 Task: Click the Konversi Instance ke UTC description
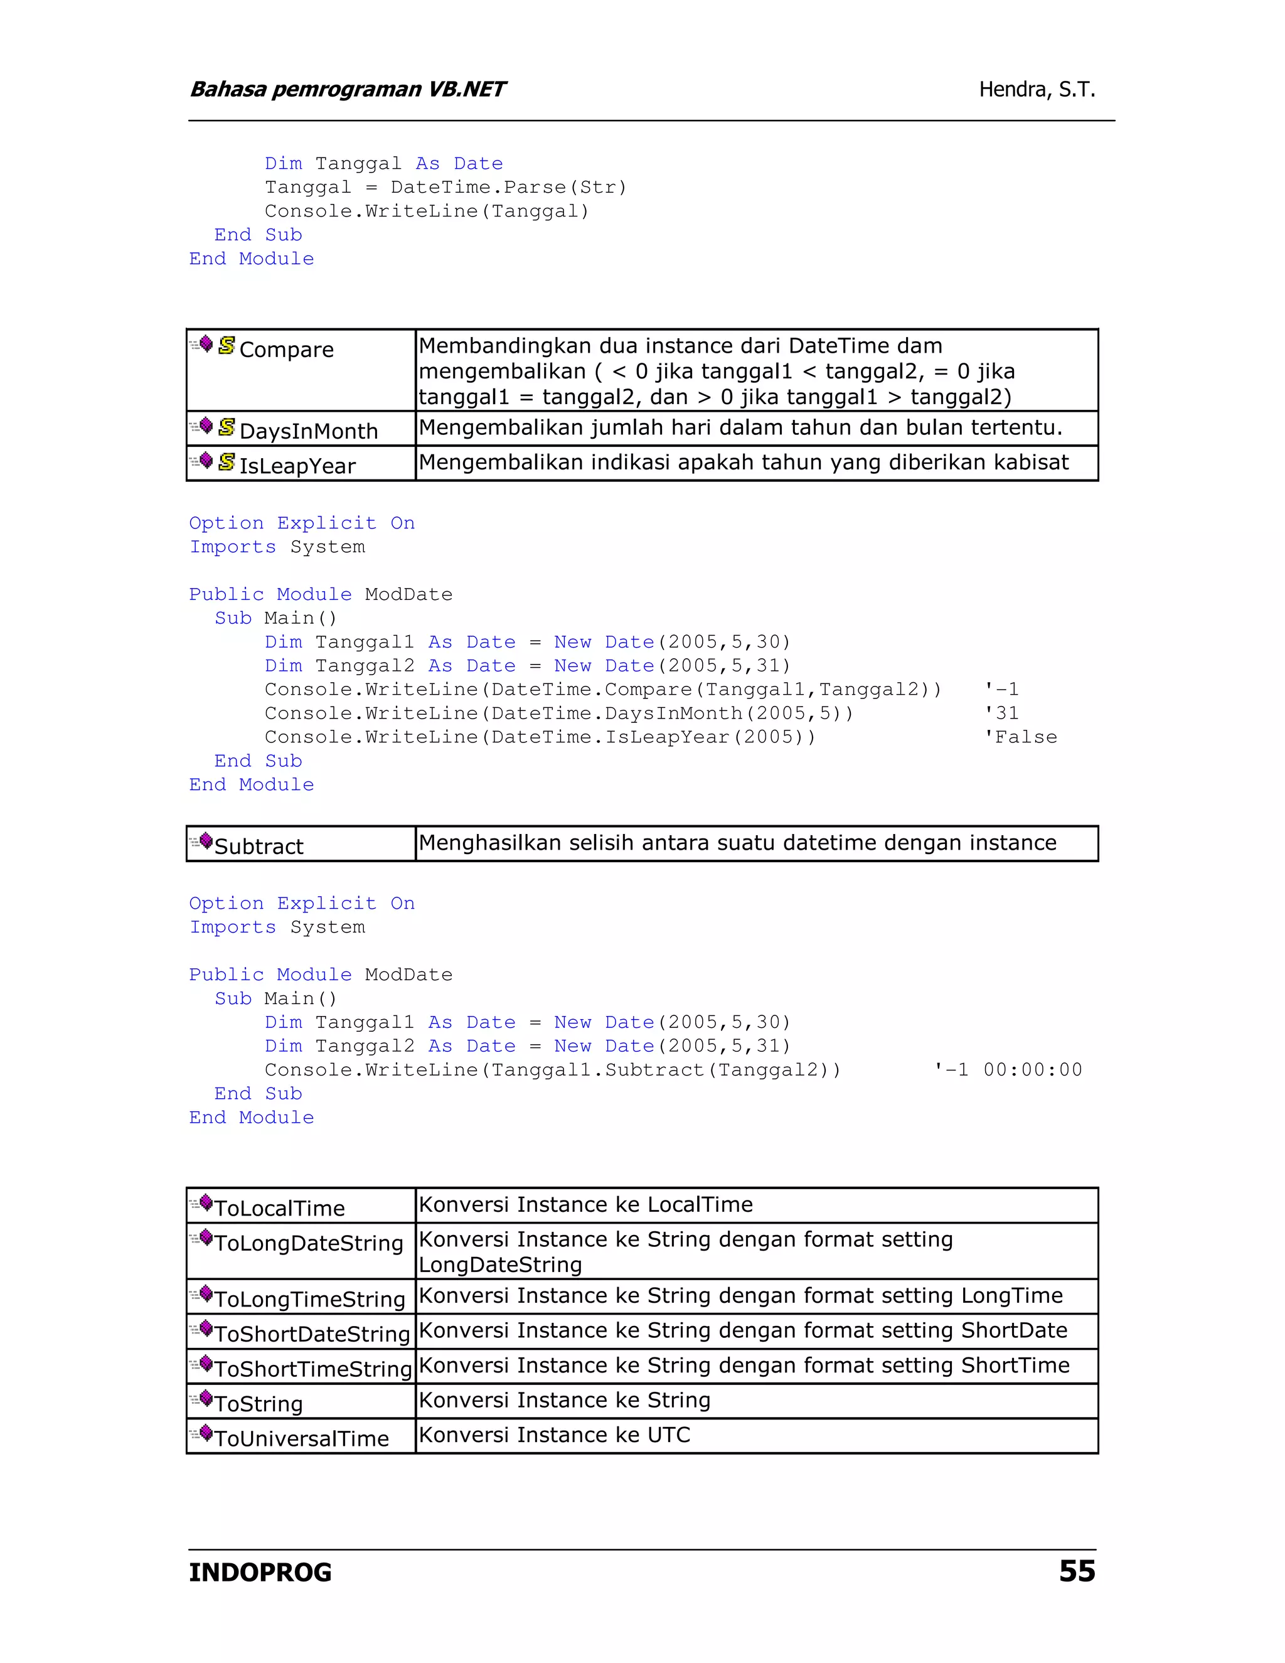pyautogui.click(x=554, y=1435)
